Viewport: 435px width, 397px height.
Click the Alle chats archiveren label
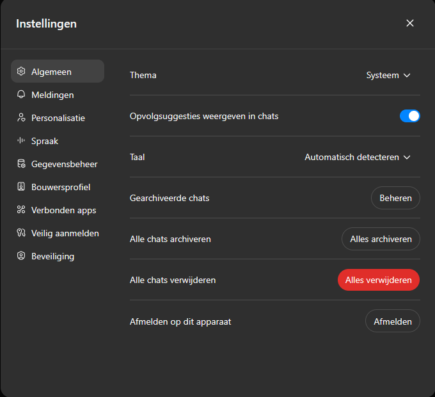(x=170, y=239)
